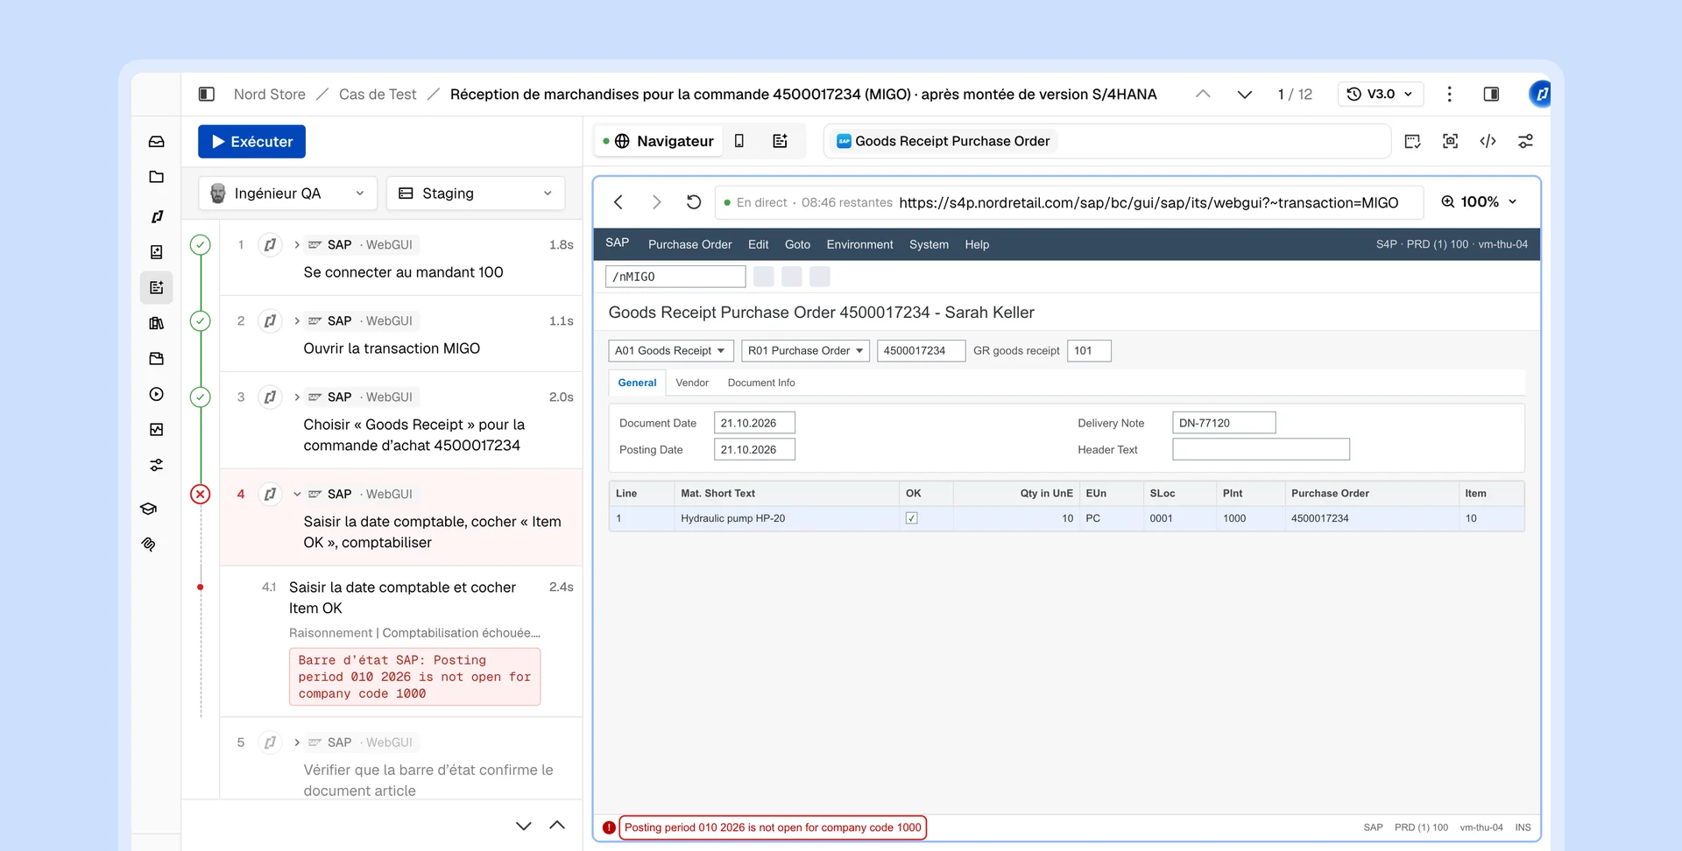
Task: Open the three-dot more options menu
Action: (x=1449, y=95)
